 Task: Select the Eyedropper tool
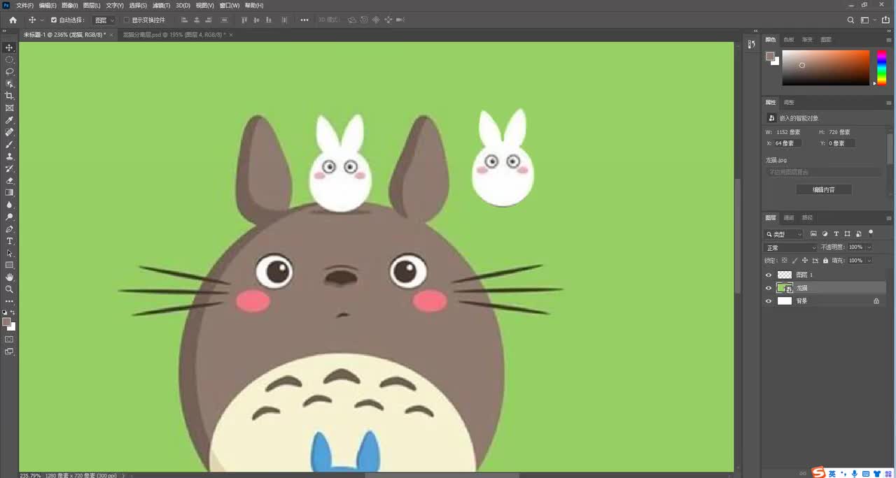[9, 120]
